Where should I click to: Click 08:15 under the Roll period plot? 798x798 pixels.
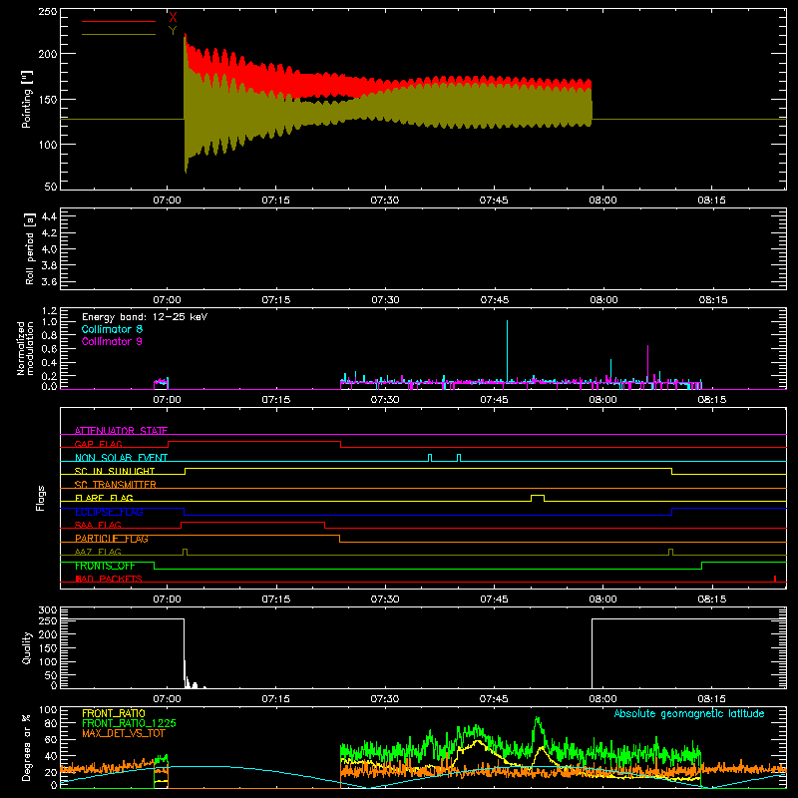tap(712, 300)
